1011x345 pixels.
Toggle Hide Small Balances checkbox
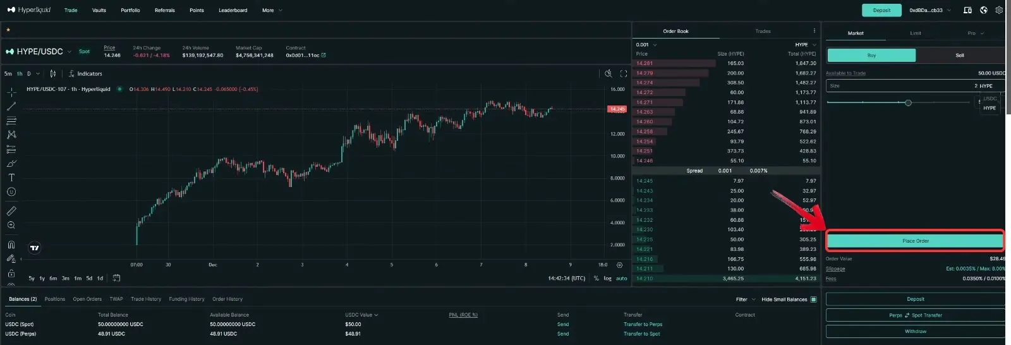pos(813,300)
